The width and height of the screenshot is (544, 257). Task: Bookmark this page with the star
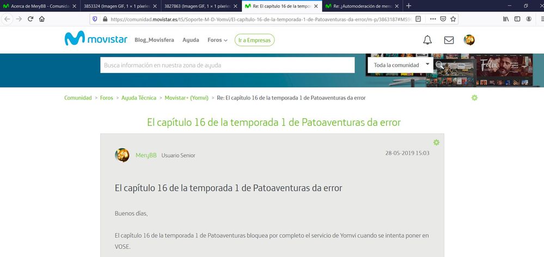click(453, 19)
